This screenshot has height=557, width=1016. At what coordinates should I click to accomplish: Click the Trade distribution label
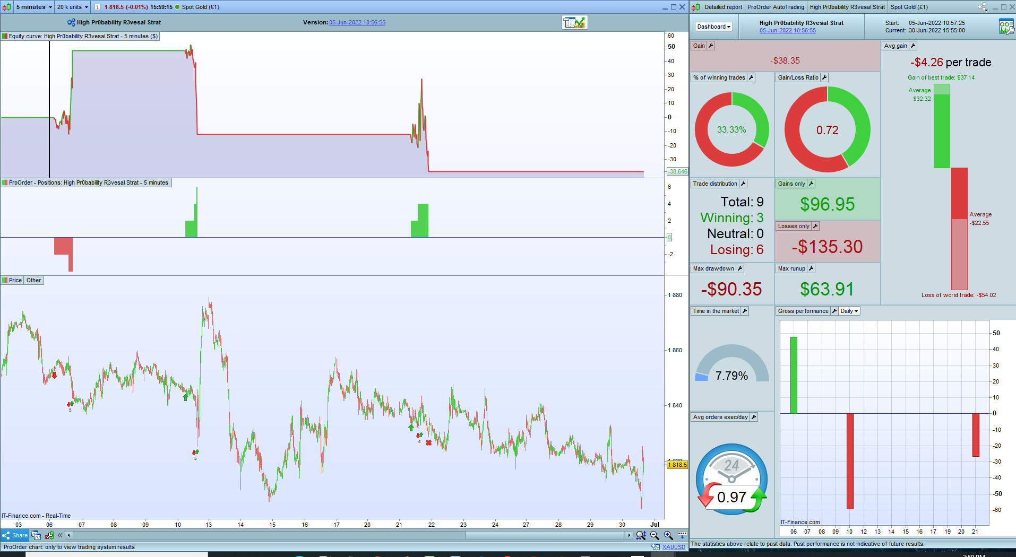tap(715, 184)
